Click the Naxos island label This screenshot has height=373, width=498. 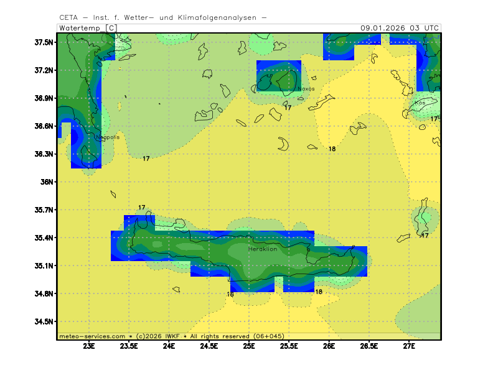point(306,89)
